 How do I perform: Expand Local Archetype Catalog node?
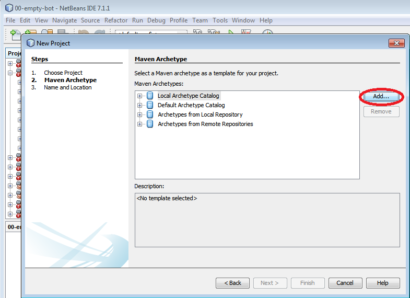(139, 96)
